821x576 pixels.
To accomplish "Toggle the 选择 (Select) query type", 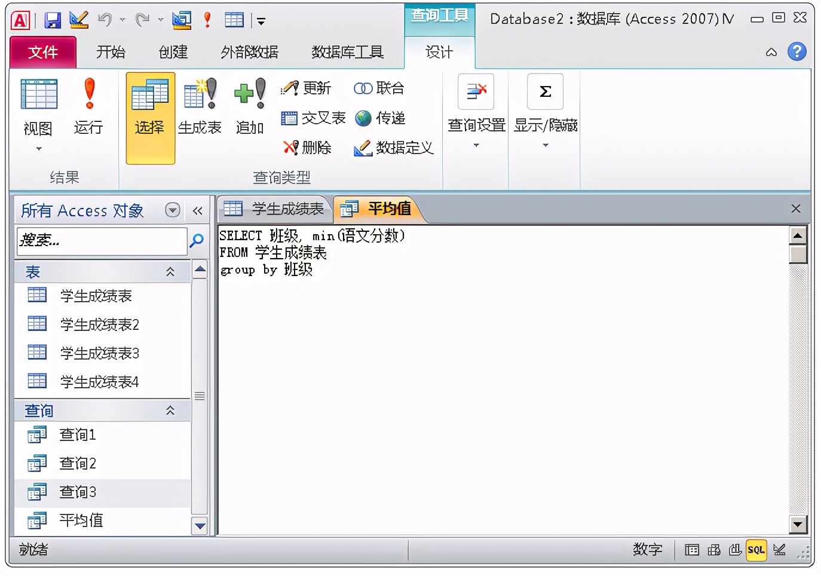I will pyautogui.click(x=149, y=117).
